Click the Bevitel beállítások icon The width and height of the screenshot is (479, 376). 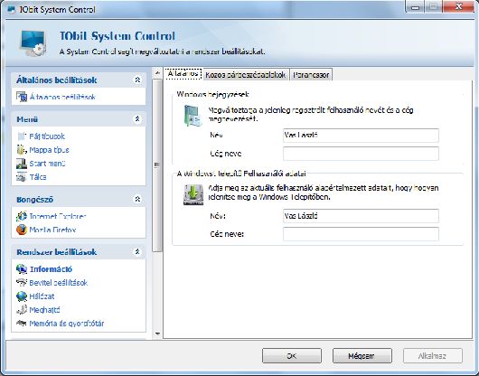click(x=22, y=283)
